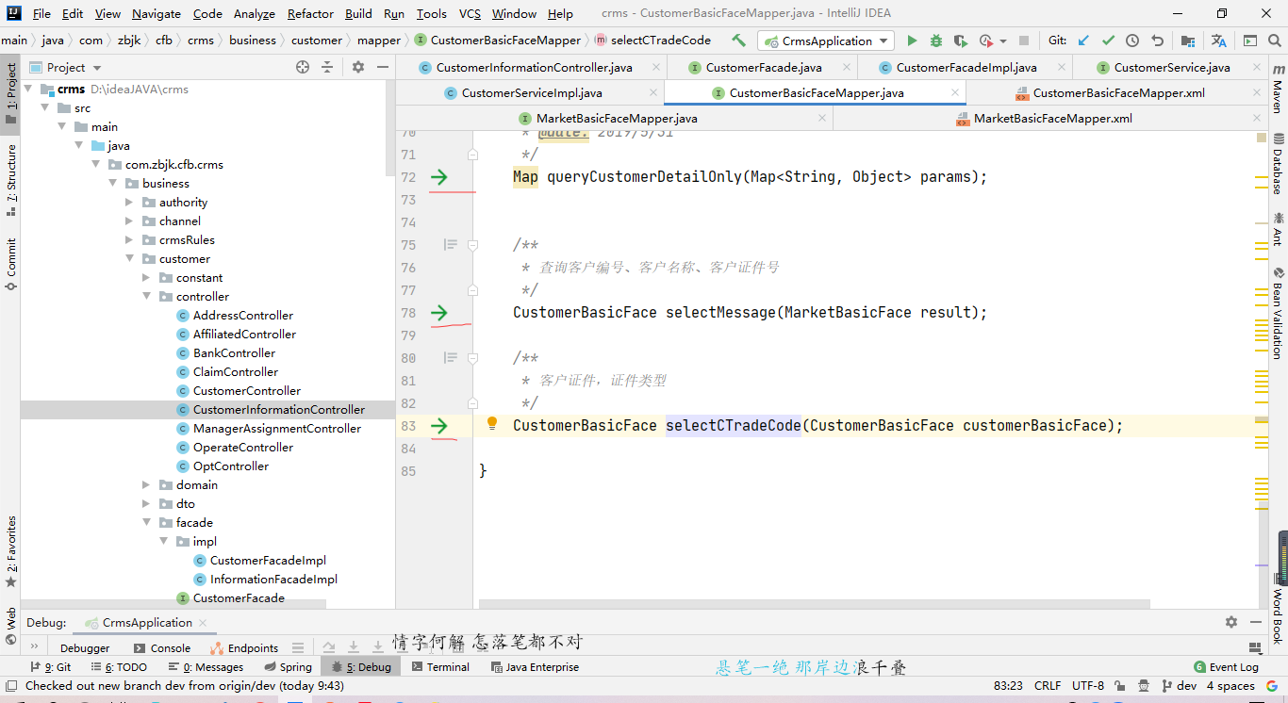Select AddressController in project tree
1288x703 pixels.
pyautogui.click(x=243, y=315)
